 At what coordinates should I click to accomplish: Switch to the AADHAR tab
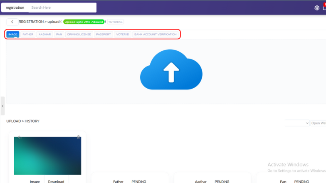click(44, 35)
